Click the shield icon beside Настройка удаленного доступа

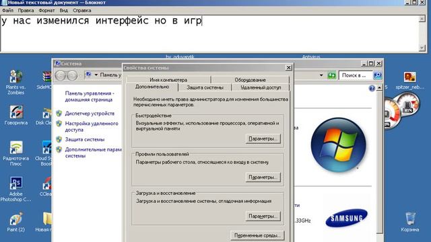click(59, 124)
